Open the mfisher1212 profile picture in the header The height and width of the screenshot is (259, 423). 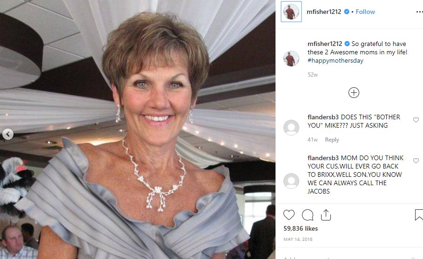point(291,12)
